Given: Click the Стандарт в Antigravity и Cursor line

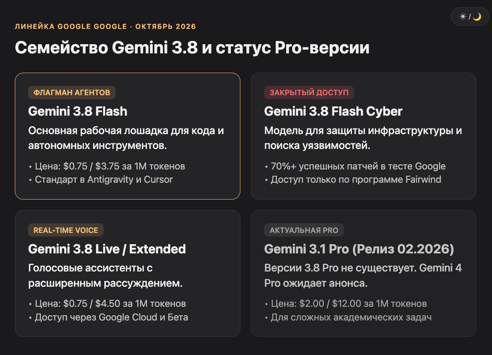Looking at the screenshot, I should (101, 180).
